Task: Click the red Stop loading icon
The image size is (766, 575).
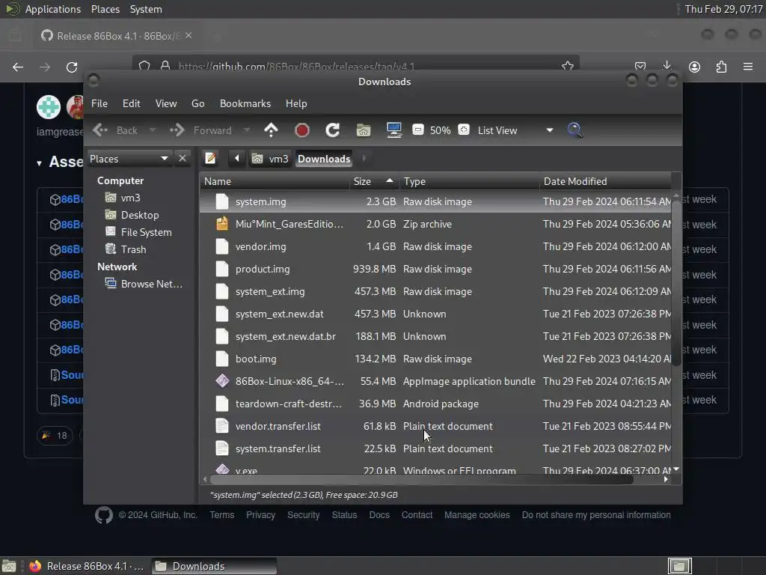Action: pyautogui.click(x=302, y=130)
